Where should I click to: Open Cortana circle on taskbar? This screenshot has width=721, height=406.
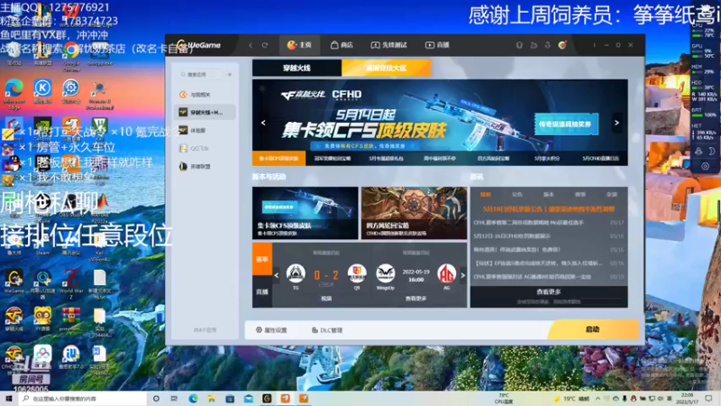tap(156, 399)
